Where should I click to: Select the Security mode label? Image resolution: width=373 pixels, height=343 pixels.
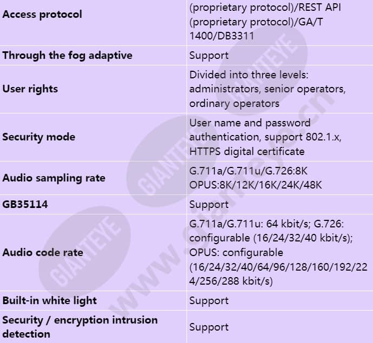click(39, 137)
